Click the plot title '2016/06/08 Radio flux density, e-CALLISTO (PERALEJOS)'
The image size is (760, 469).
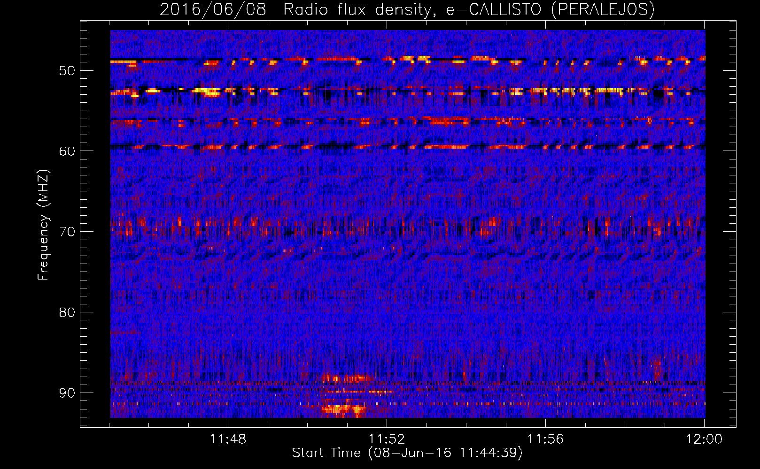click(407, 9)
